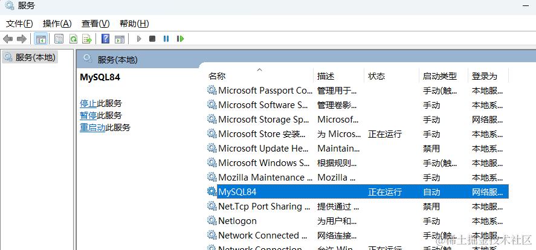Click the Start Service play icon
Screen dimensions: 536x250
[139, 39]
